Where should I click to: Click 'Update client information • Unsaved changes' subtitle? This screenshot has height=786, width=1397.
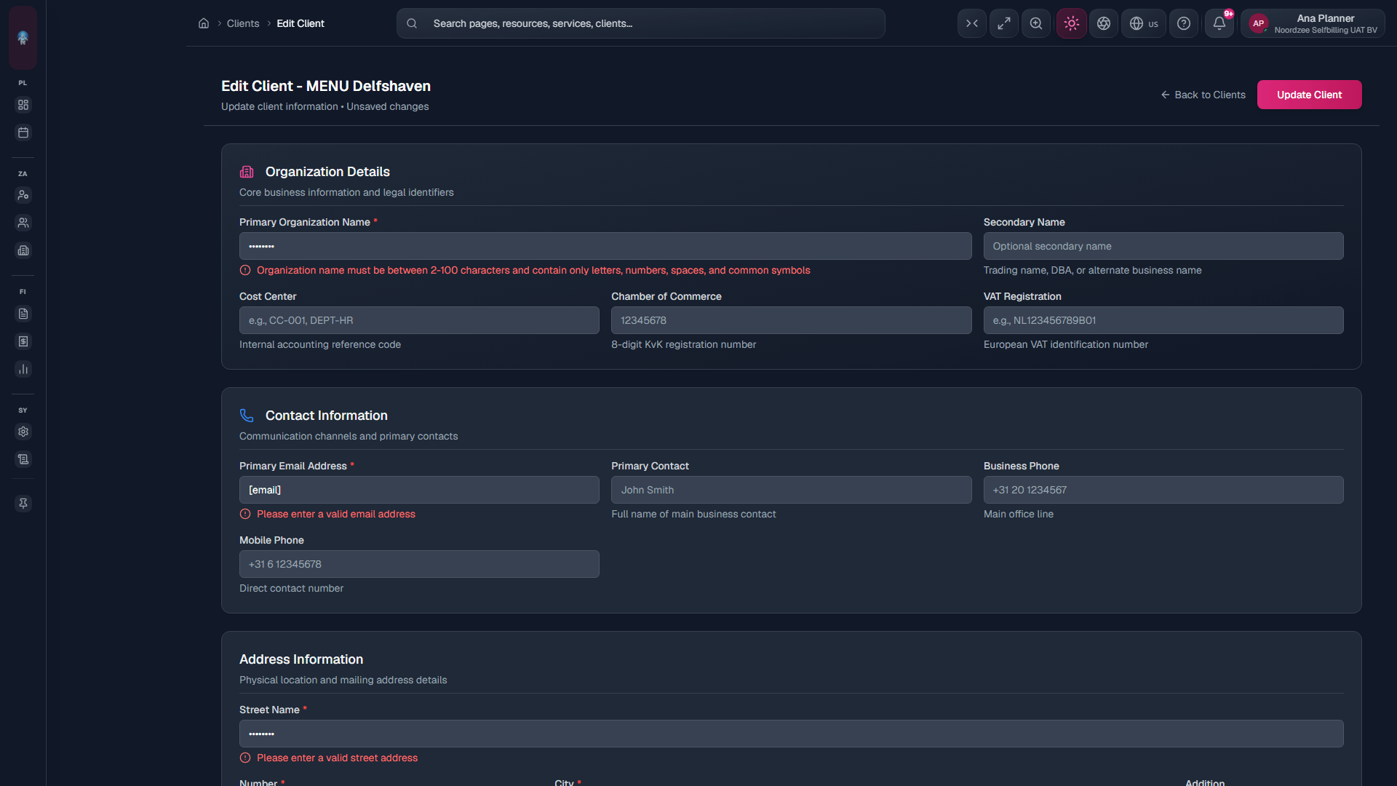pyautogui.click(x=325, y=106)
